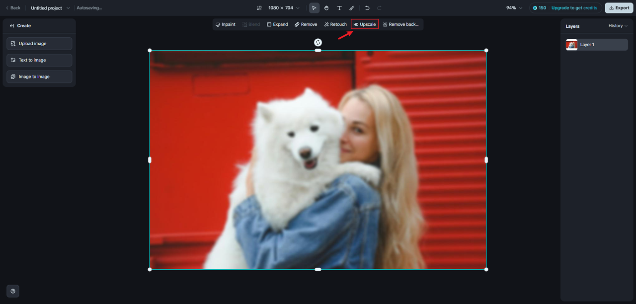Click Remove background tool
This screenshot has height=304, width=636.
point(401,24)
